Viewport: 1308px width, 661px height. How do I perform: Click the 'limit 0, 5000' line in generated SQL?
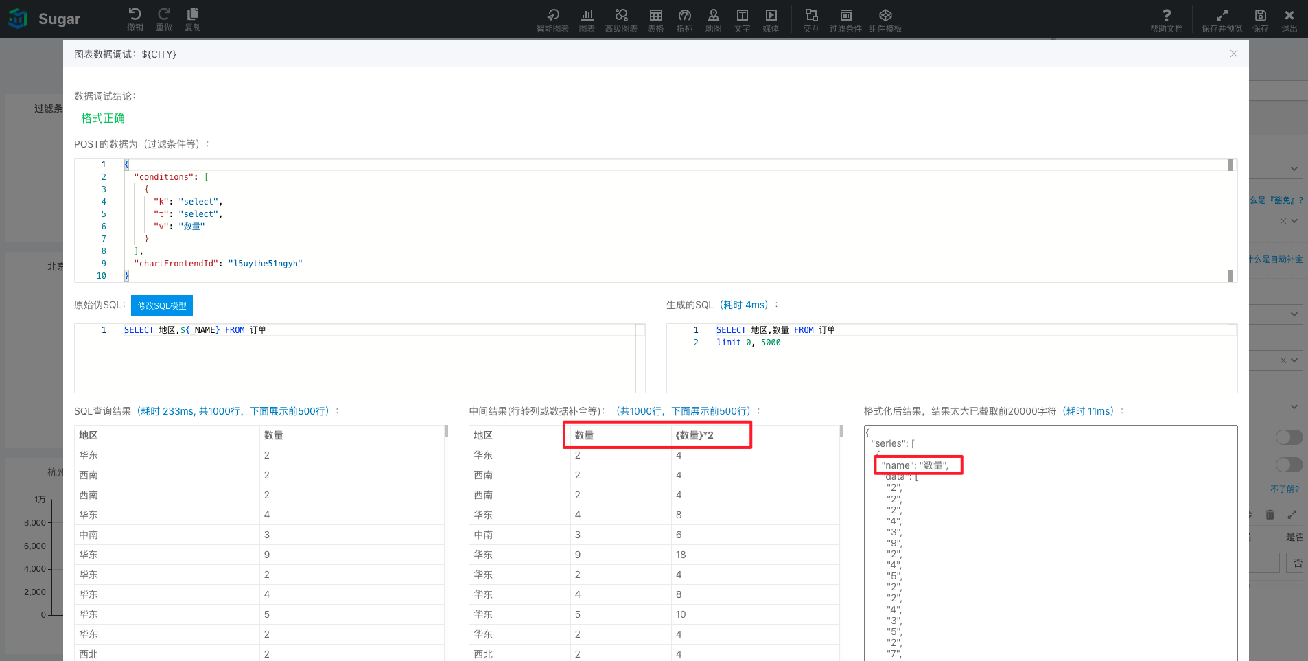[x=749, y=343]
